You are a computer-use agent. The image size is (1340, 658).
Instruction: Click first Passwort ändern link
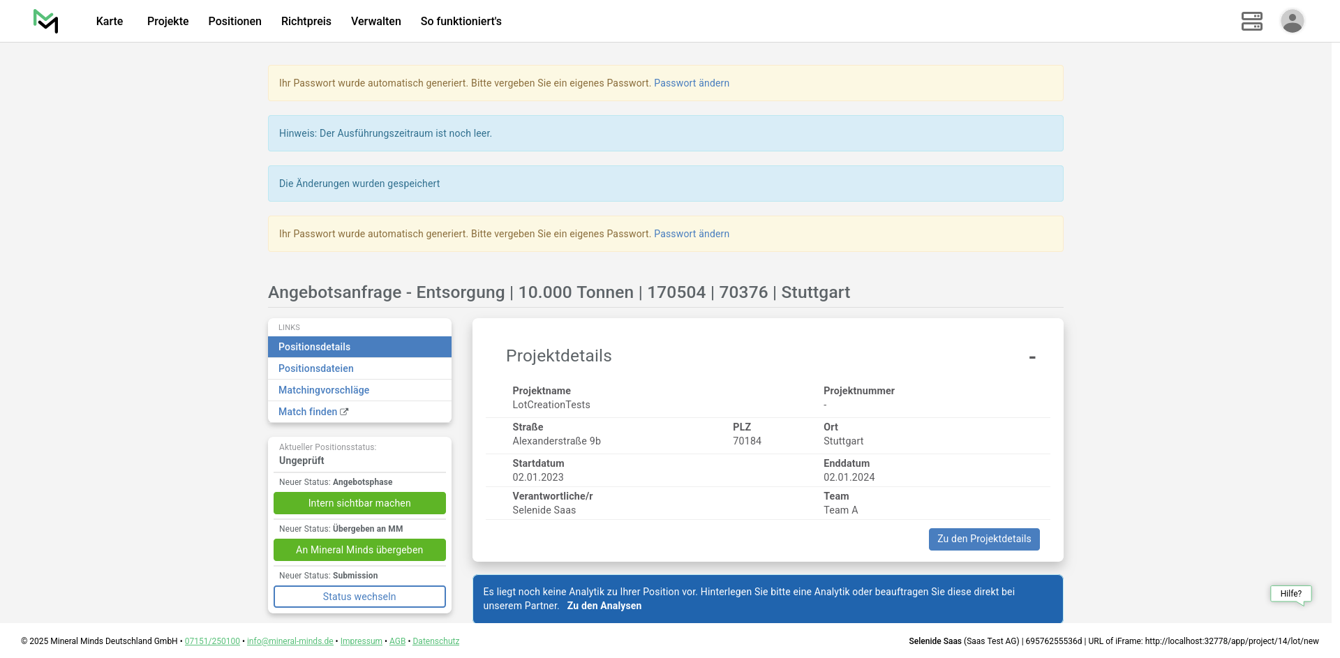[691, 83]
